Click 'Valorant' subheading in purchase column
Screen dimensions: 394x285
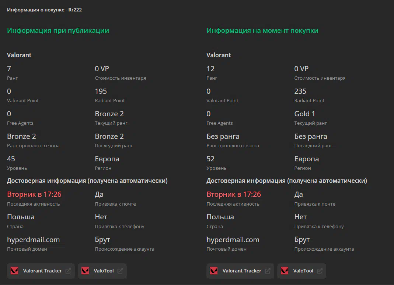point(219,55)
